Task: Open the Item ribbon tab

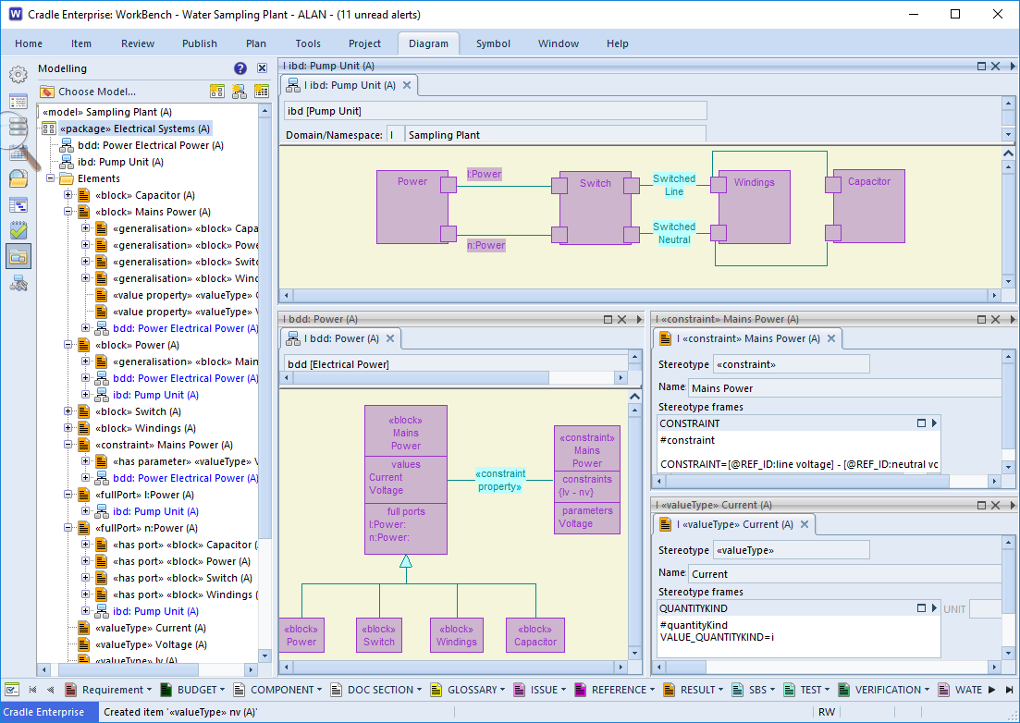Action: click(x=81, y=43)
